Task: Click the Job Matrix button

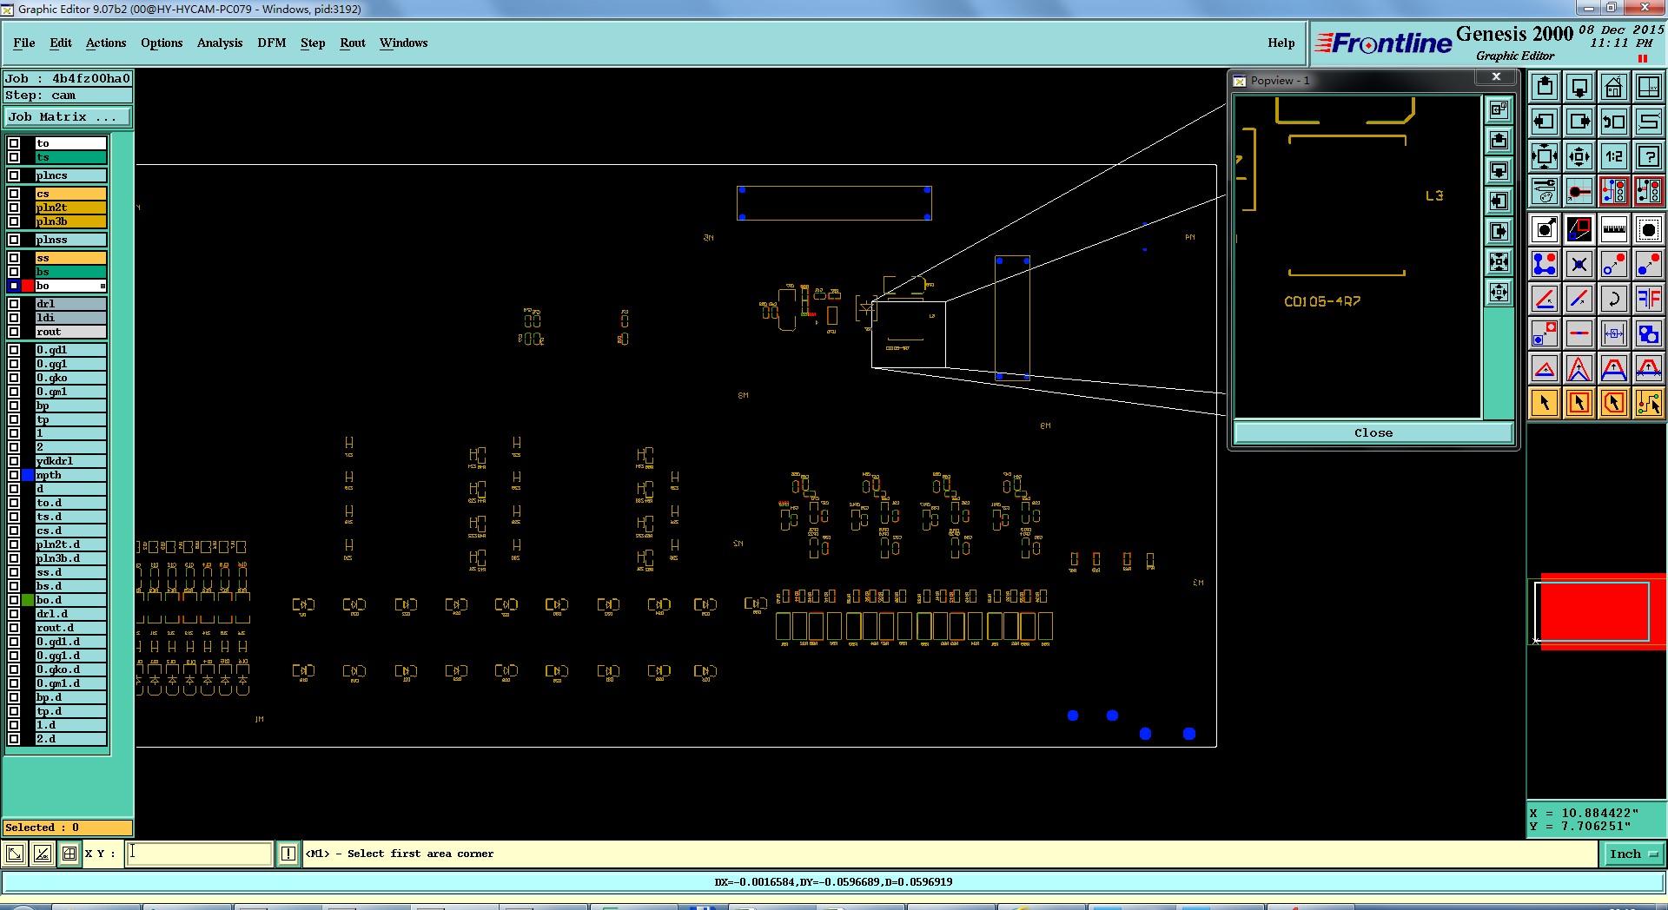Action: pos(68,116)
